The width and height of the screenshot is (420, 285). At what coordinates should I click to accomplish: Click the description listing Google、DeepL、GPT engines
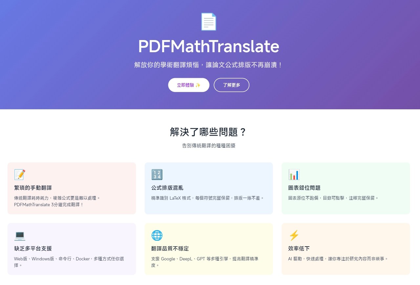pyautogui.click(x=205, y=262)
